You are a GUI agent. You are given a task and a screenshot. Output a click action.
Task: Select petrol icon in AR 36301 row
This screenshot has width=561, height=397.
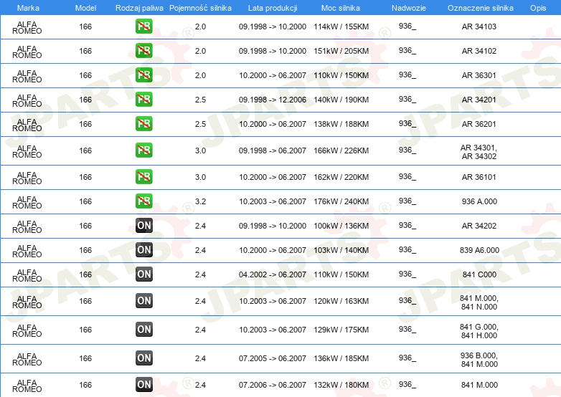[143, 75]
